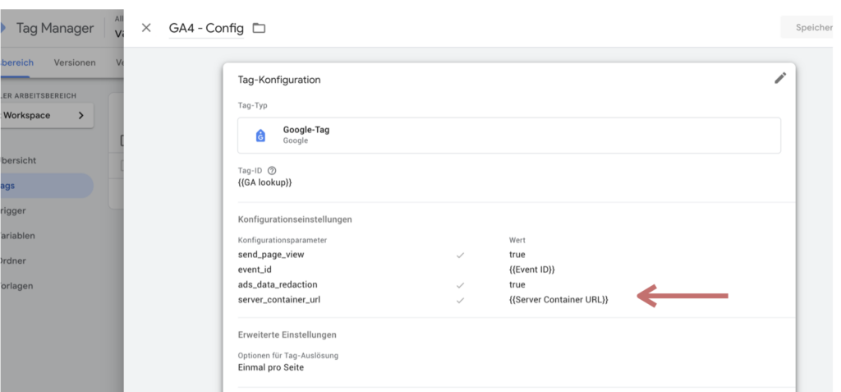Click the true value for send_page_view

point(517,255)
